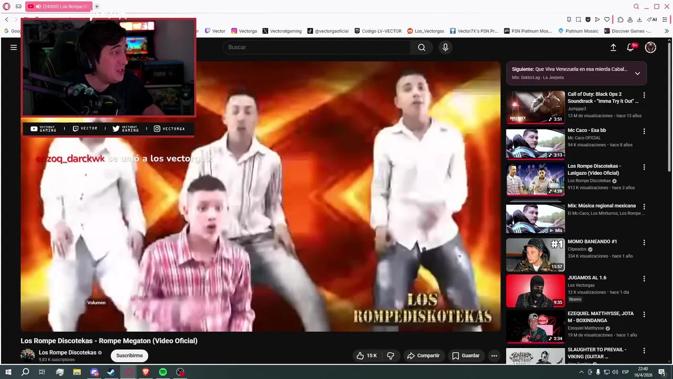
Task: Open Discover Games bookmark
Action: (x=628, y=31)
